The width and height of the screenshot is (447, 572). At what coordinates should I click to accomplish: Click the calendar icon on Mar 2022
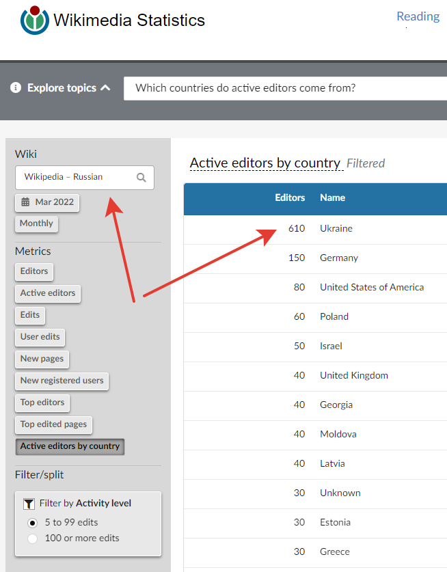click(x=25, y=202)
